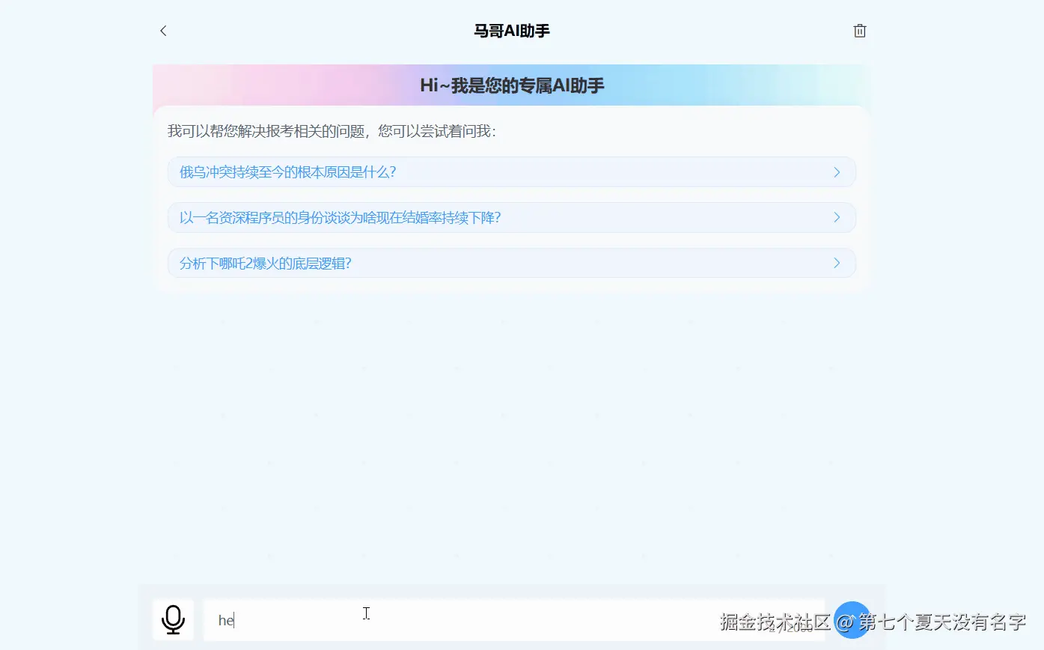Toggle voice input mode with the mic button
This screenshot has height=650, width=1044.
pos(173,620)
